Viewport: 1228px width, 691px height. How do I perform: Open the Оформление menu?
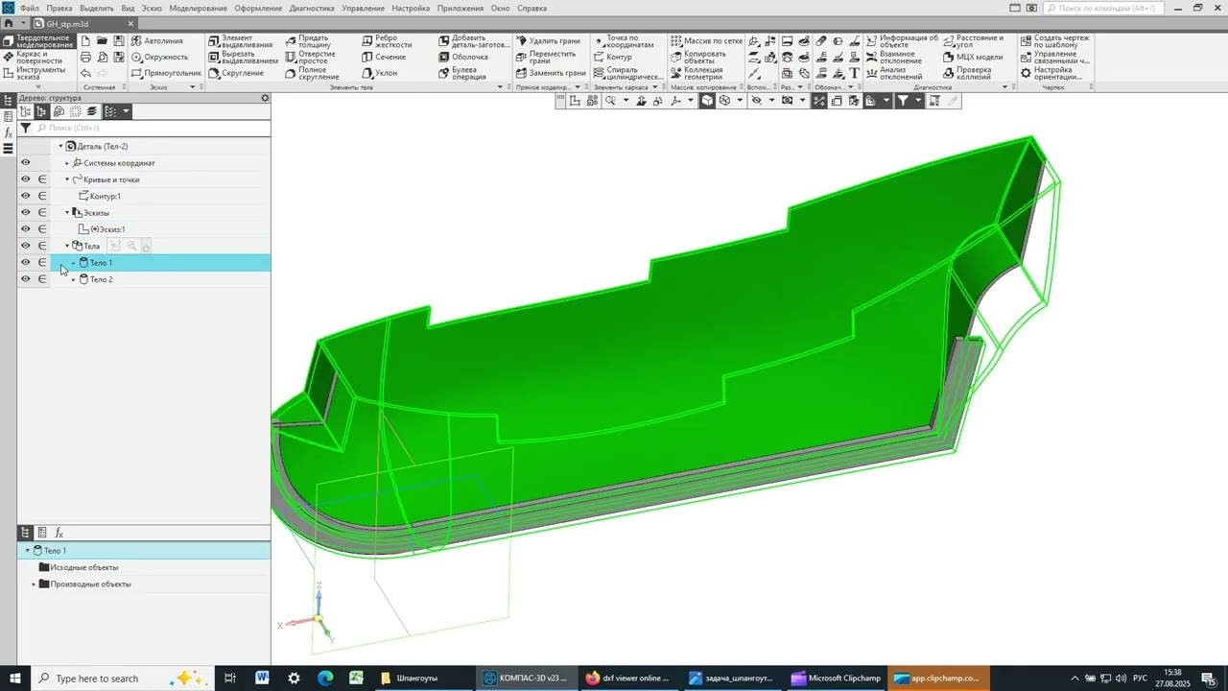point(258,8)
